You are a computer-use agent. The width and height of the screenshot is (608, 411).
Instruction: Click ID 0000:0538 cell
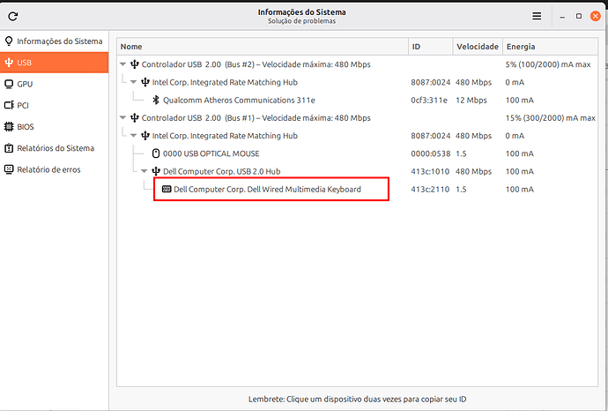[430, 153]
